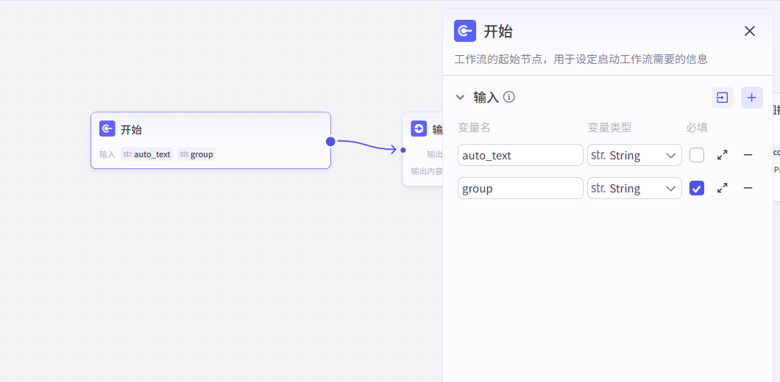Image resolution: width=780 pixels, height=382 pixels.
Task: Click the 开始 node icon on canvas
Action: 107,129
